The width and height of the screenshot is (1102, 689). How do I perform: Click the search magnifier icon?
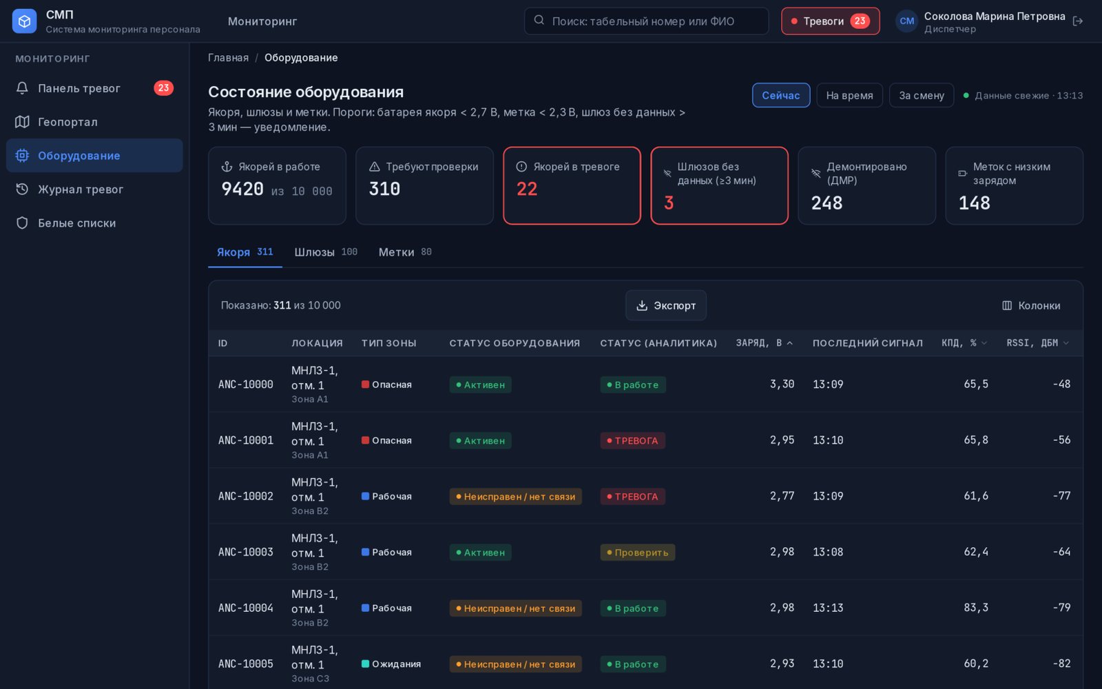pos(539,21)
